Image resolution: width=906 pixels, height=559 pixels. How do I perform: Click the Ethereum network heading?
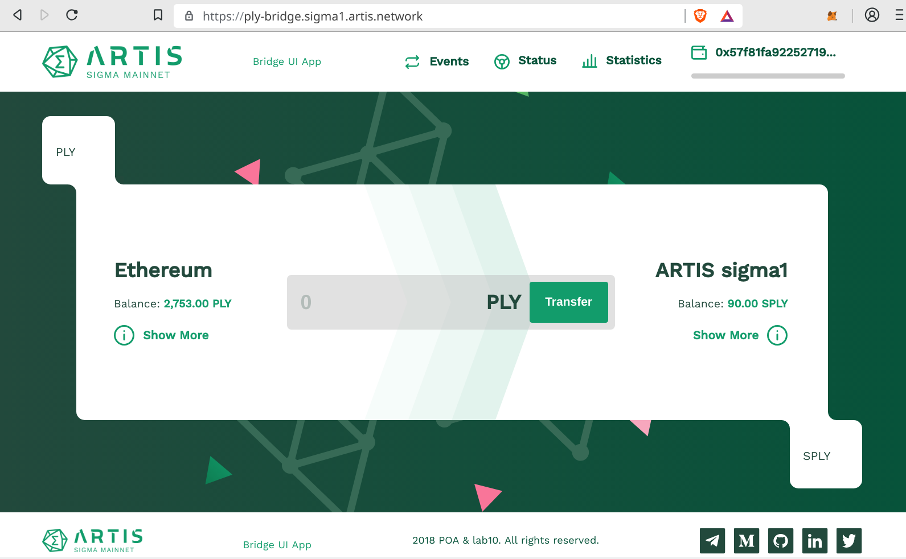pyautogui.click(x=163, y=270)
